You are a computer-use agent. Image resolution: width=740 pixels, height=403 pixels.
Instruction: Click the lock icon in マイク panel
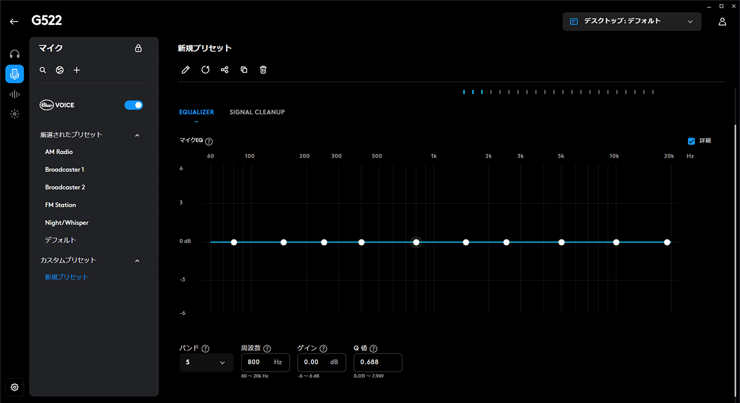[x=138, y=48]
